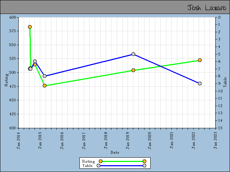Click the gray Table point in 2019
230x172 pixels.
point(133,54)
